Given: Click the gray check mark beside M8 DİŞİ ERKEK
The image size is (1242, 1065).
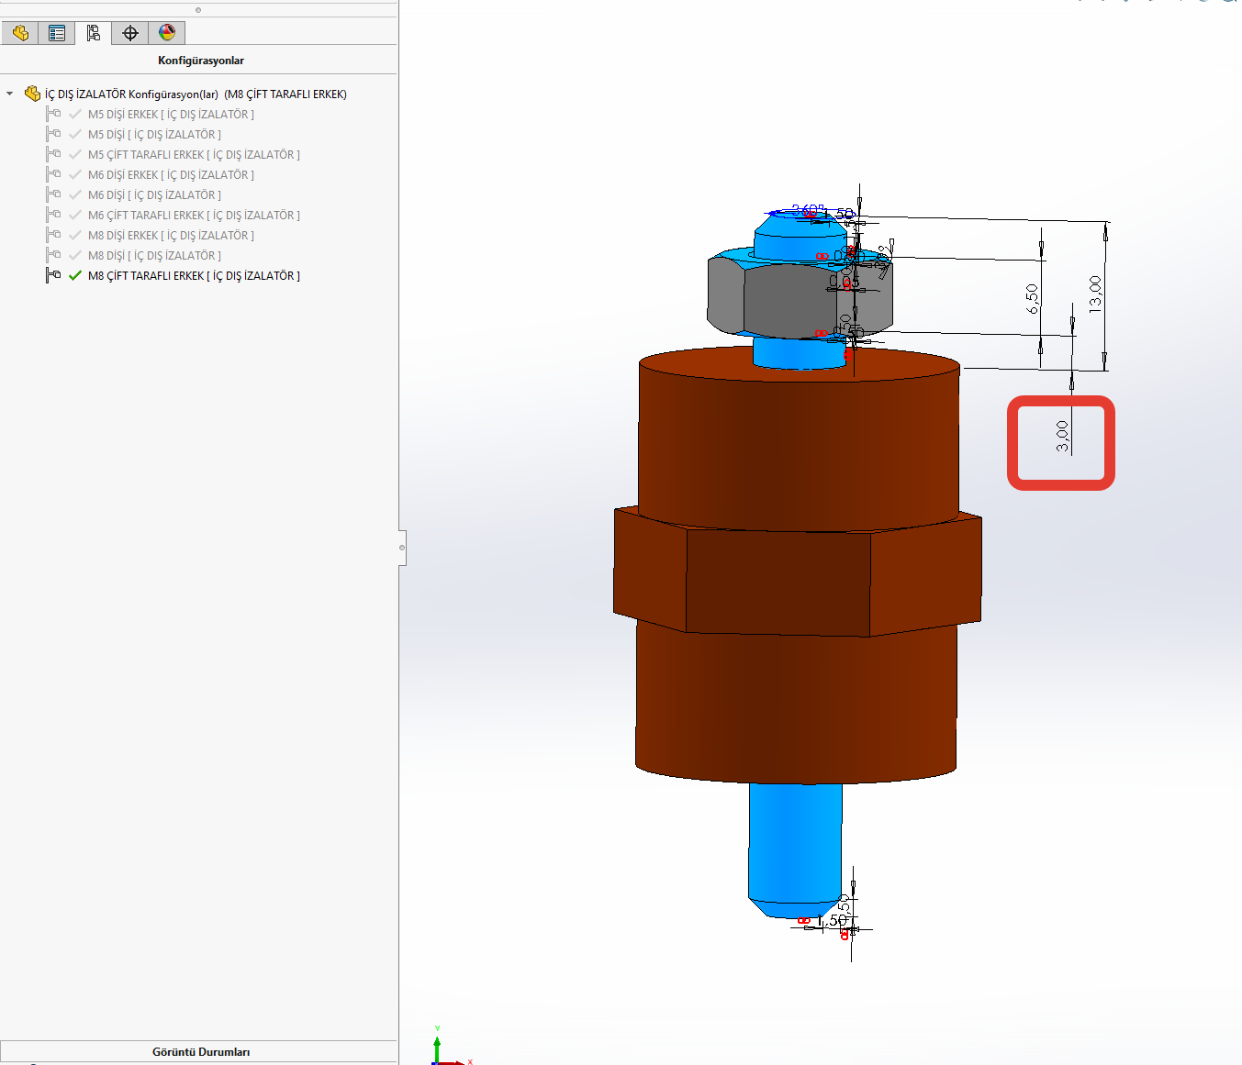Looking at the screenshot, I should 75,235.
